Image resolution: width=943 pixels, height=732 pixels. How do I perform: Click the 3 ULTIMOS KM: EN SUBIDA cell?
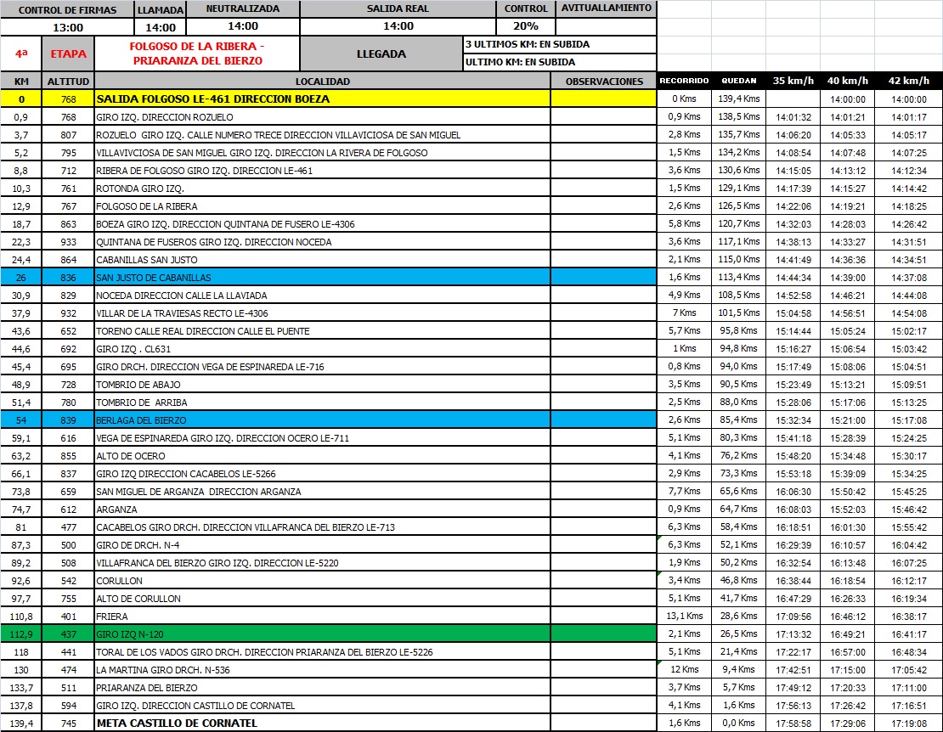[x=559, y=44]
